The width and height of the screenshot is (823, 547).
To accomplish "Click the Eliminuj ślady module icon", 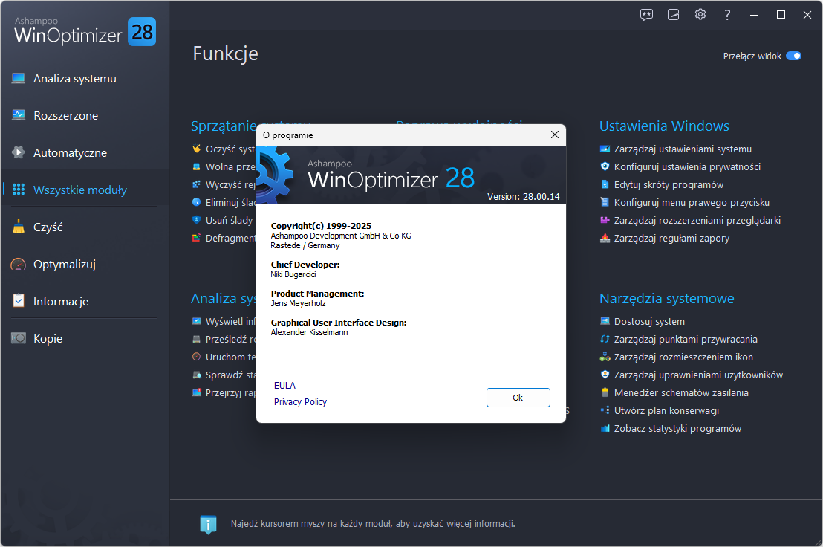I will (196, 203).
